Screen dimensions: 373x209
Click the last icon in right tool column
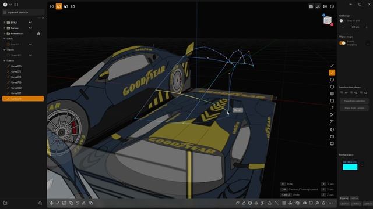(x=332, y=143)
